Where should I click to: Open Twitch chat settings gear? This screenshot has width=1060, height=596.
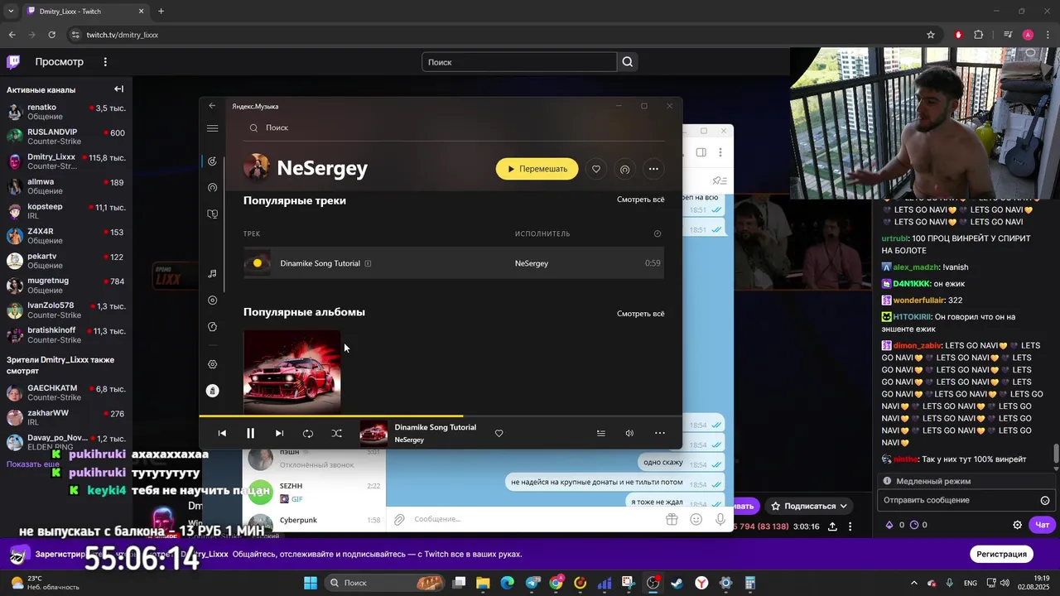pyautogui.click(x=1018, y=525)
